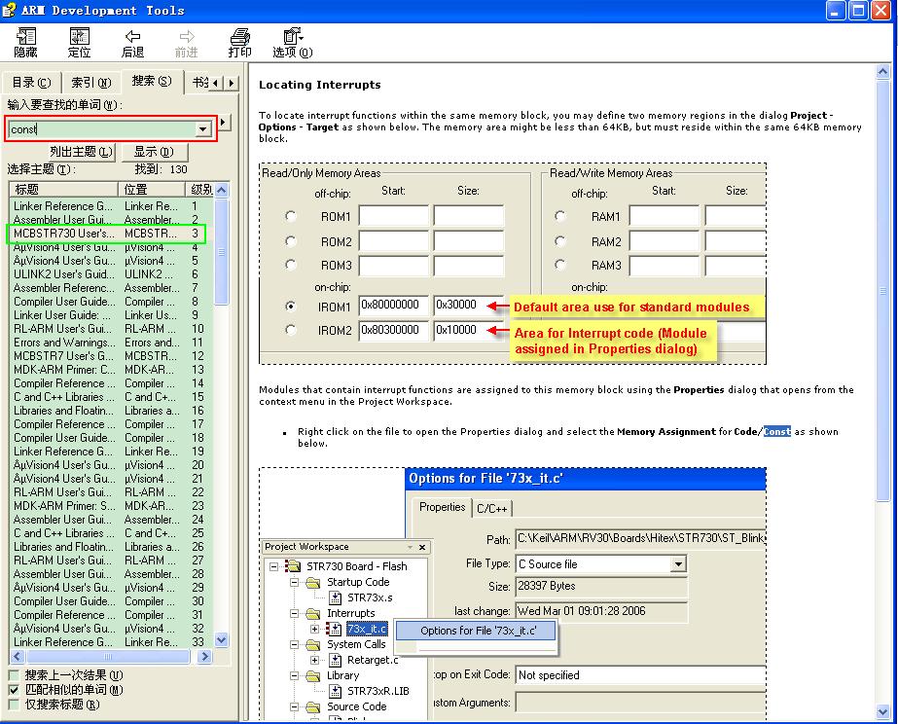This screenshot has width=898, height=724.
Task: Click the Locate (定位) toolbar icon
Action: click(79, 43)
